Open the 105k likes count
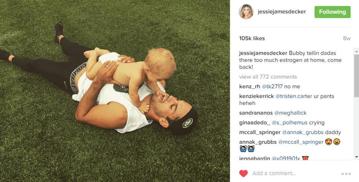This screenshot has width=359, height=182. pos(252,38)
